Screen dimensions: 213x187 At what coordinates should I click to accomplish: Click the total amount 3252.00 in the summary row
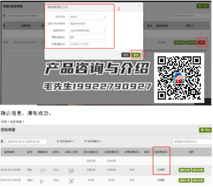pos(91,161)
